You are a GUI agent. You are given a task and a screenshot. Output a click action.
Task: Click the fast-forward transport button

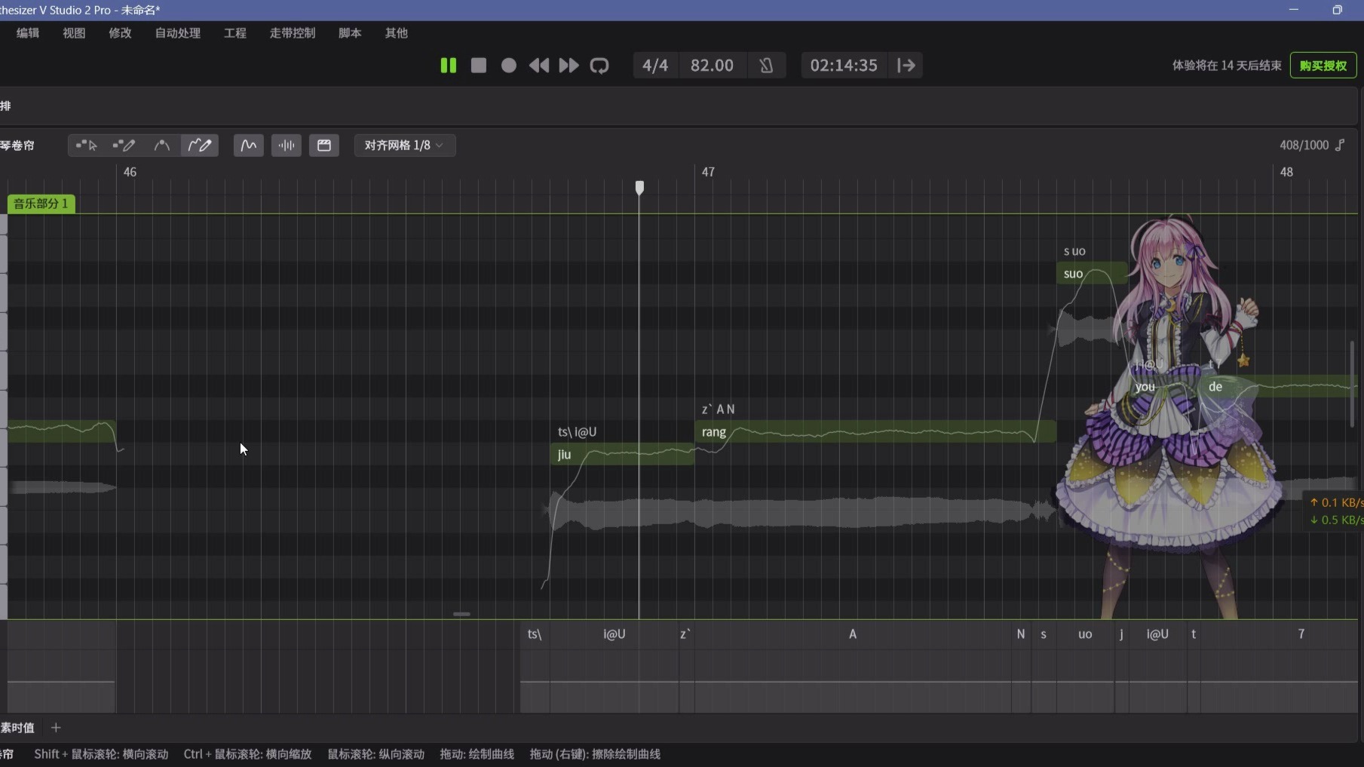569,66
